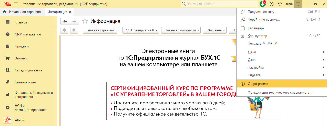Click the Allegro section icon
This screenshot has height=126, width=327.
(8, 120)
